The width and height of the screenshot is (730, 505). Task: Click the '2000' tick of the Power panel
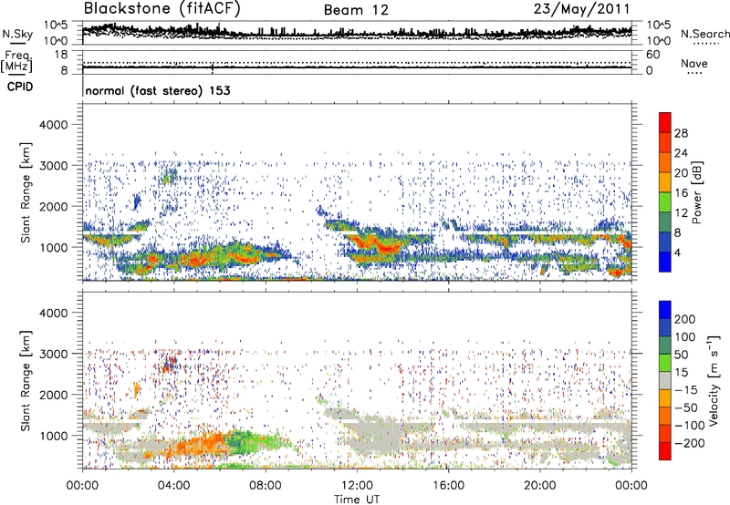[x=53, y=206]
